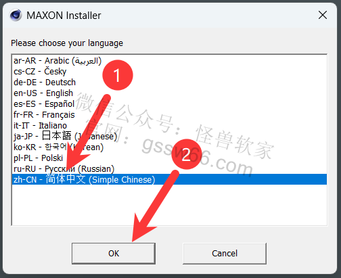Click the Cancel button

coord(225,254)
